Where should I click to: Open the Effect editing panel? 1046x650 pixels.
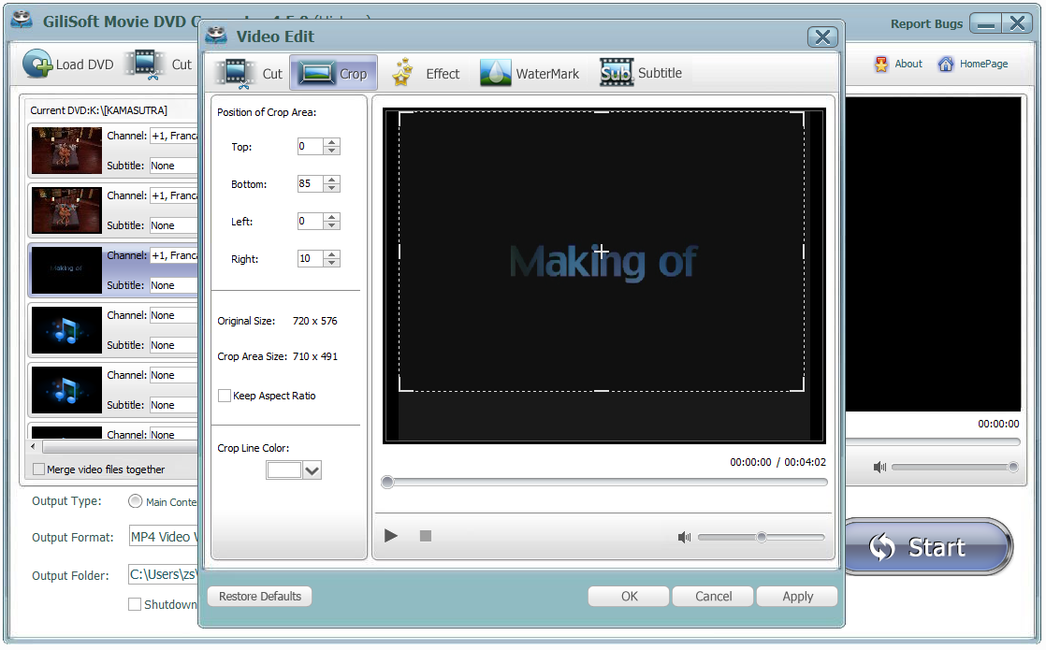point(428,72)
